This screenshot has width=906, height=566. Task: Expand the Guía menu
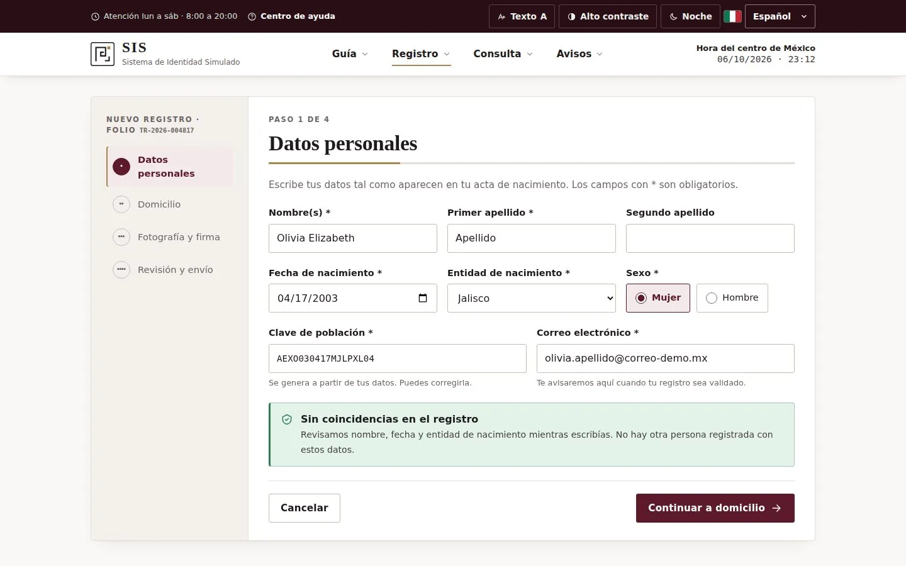pos(350,54)
